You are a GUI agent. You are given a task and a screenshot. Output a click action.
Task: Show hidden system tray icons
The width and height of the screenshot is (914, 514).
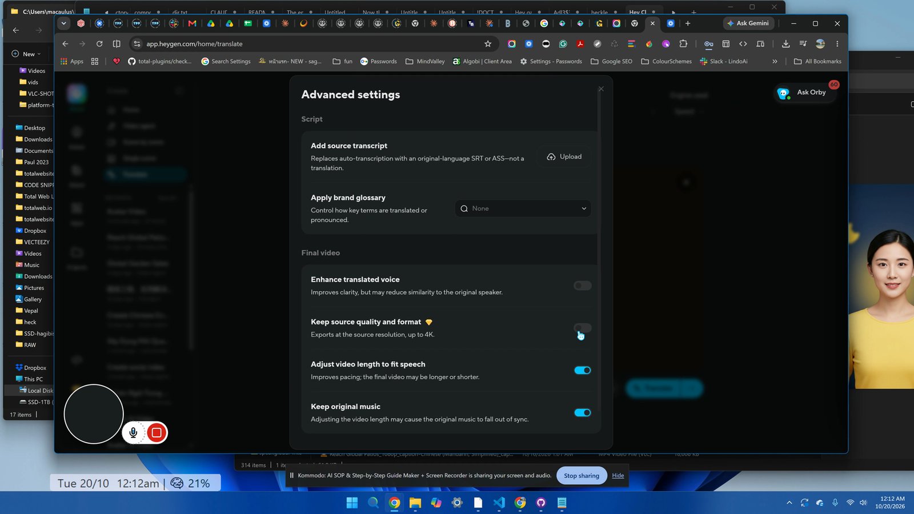pyautogui.click(x=789, y=503)
